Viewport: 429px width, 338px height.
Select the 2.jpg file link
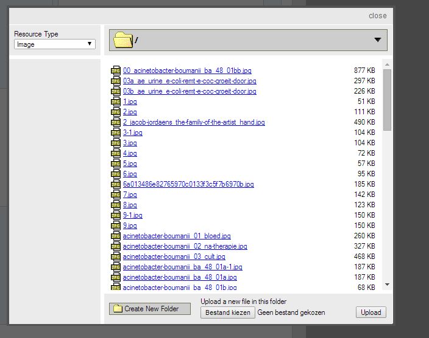coord(130,112)
